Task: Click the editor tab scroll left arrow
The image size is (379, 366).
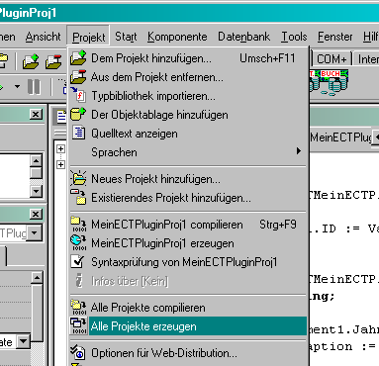Action: [x=376, y=137]
